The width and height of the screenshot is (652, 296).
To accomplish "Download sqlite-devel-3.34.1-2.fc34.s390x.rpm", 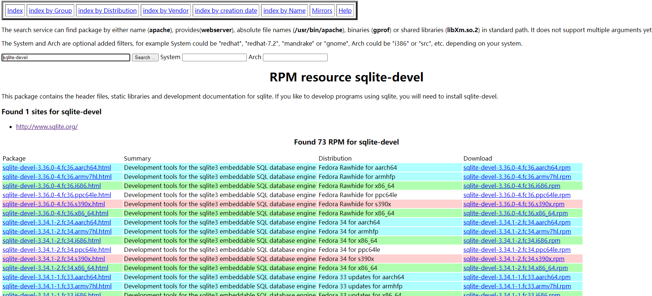I will [x=514, y=259].
